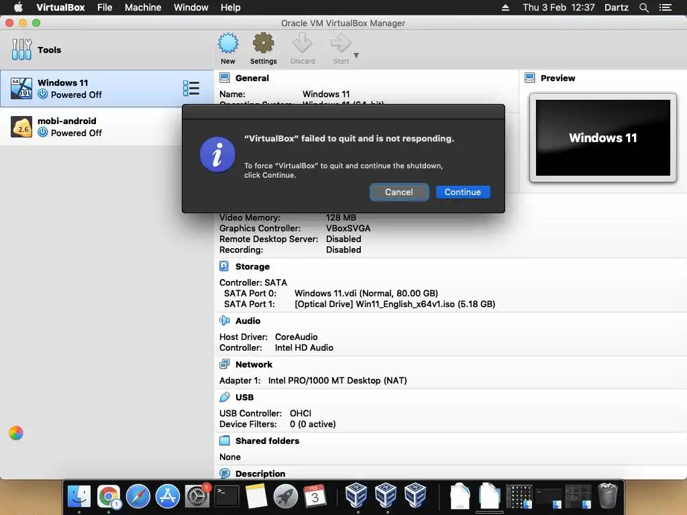This screenshot has width=687, height=515.
Task: Open the VirtualBox application menu
Action: pyautogui.click(x=60, y=7)
